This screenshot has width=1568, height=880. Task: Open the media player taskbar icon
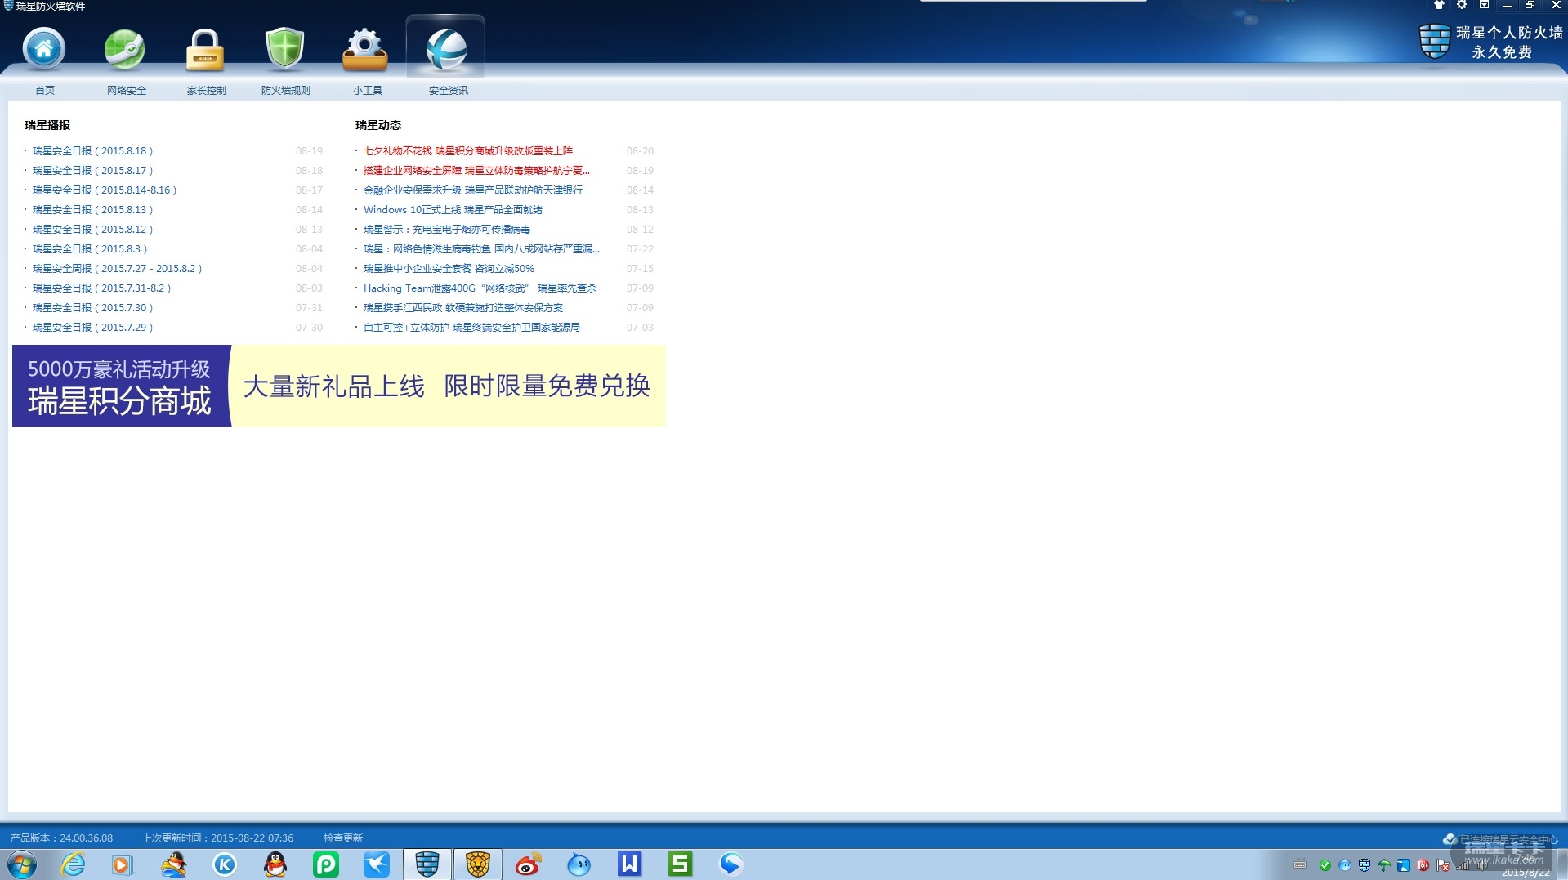point(122,864)
